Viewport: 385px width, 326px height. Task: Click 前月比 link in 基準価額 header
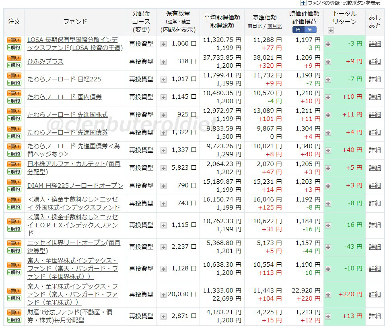pos(274,26)
